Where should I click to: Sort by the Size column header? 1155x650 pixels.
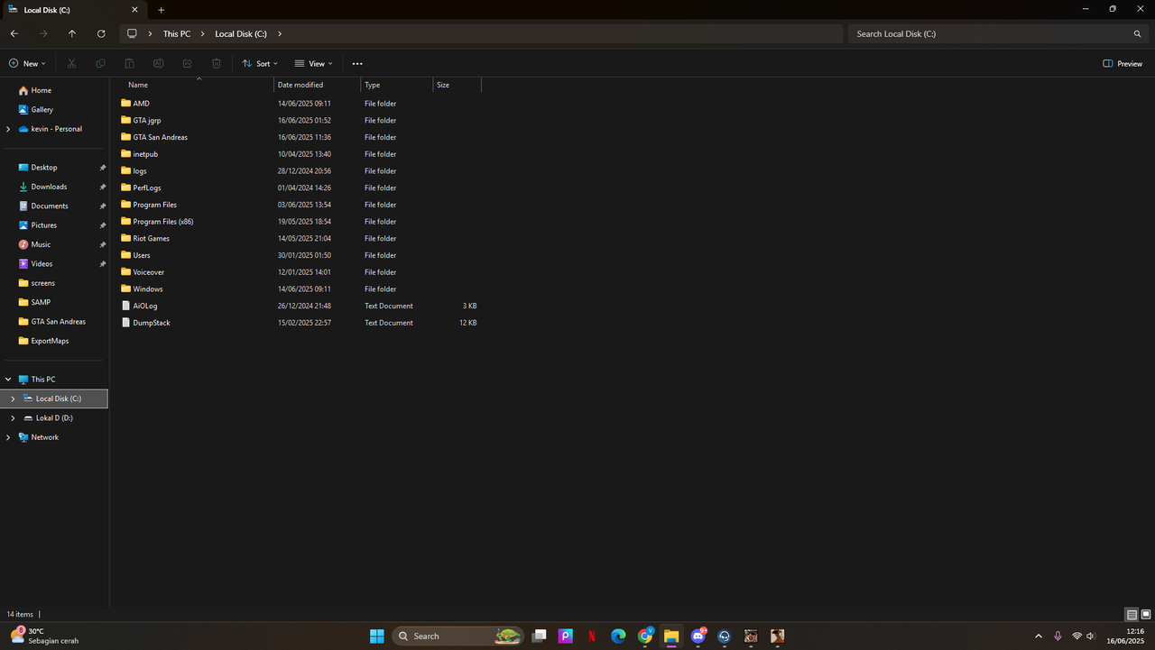click(x=457, y=85)
